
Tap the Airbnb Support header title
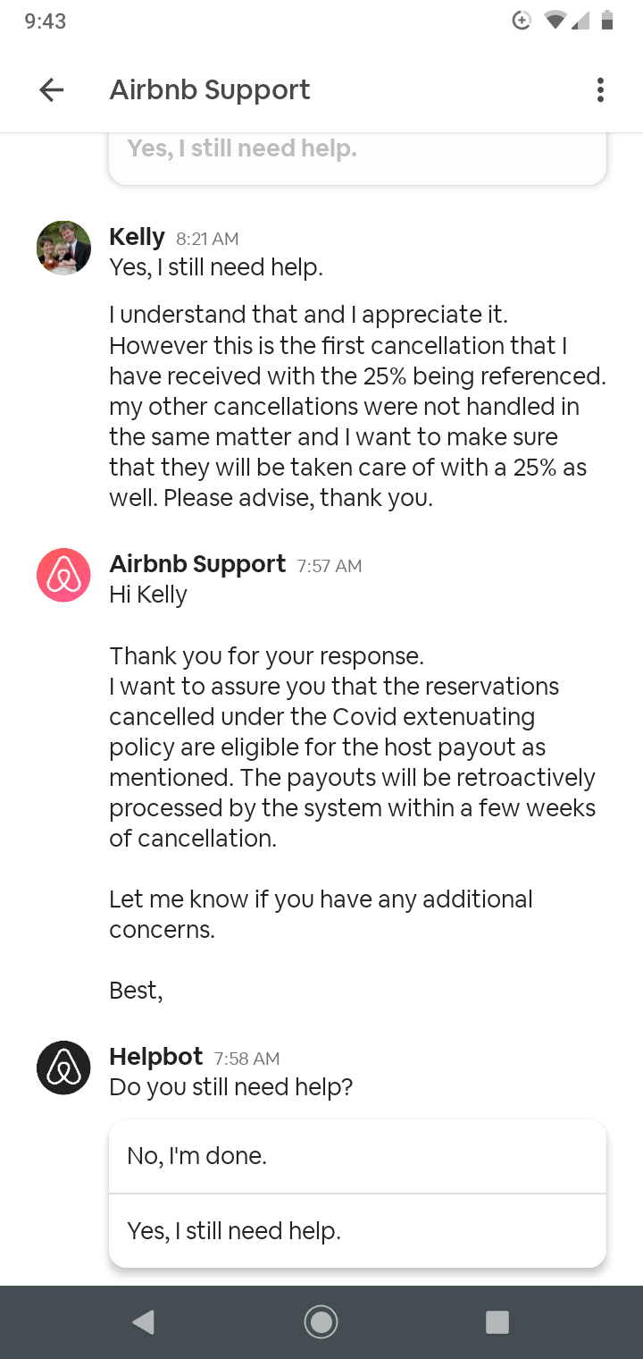pos(210,89)
